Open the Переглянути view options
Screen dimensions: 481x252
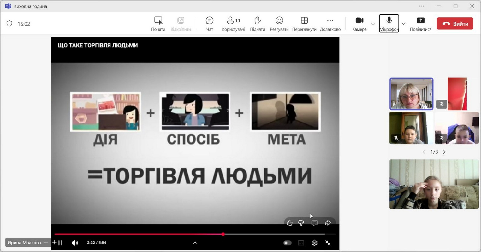click(304, 24)
